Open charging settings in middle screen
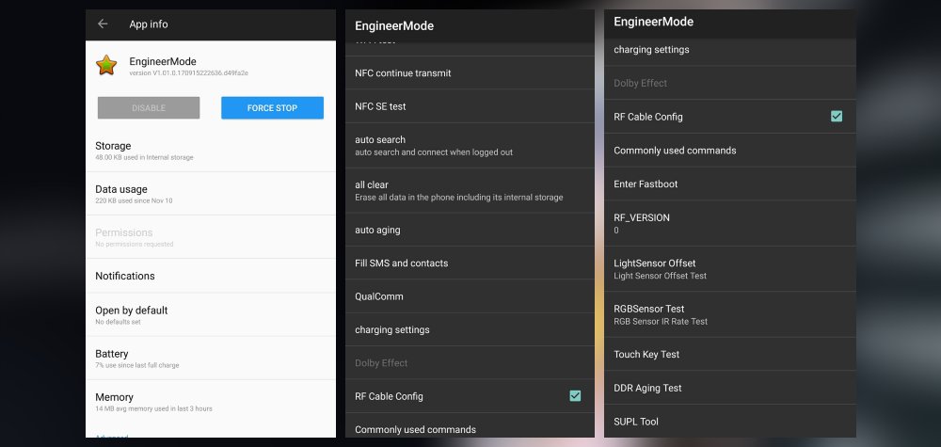This screenshot has height=447, width=941. coord(470,329)
